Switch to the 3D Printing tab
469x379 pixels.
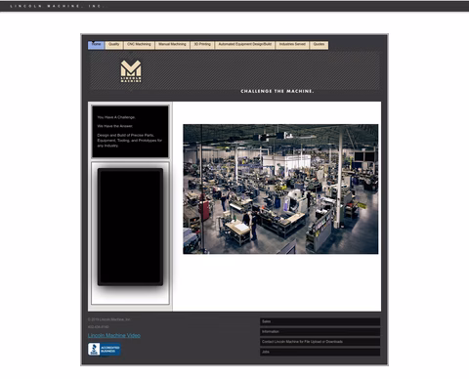coord(202,45)
